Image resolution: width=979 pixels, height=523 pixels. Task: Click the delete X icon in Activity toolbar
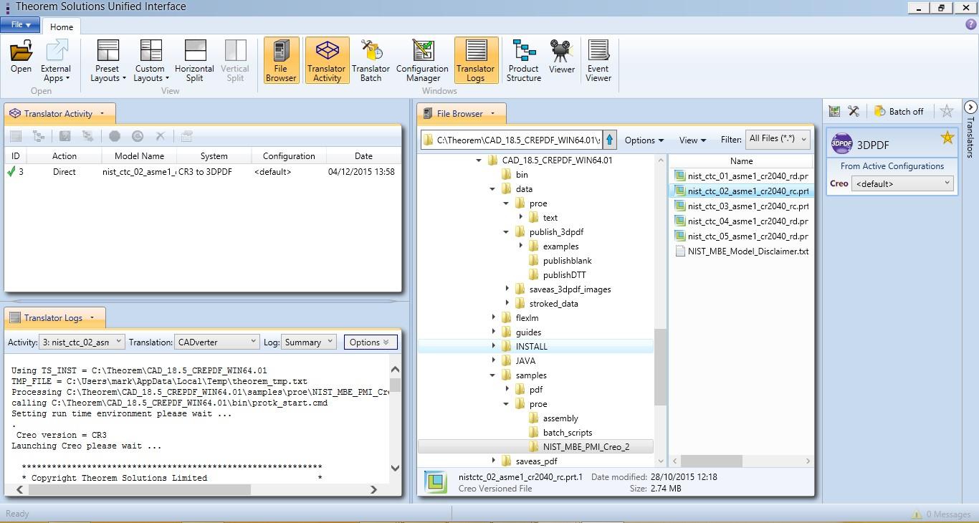point(161,136)
